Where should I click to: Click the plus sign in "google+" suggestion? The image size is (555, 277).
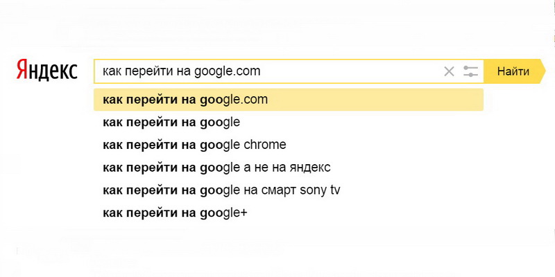(243, 213)
